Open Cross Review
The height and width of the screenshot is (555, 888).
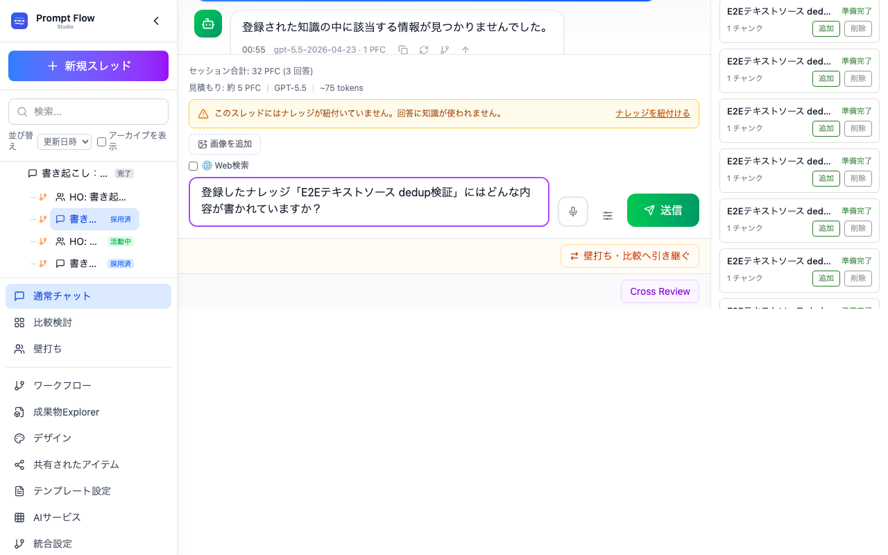pyautogui.click(x=660, y=291)
